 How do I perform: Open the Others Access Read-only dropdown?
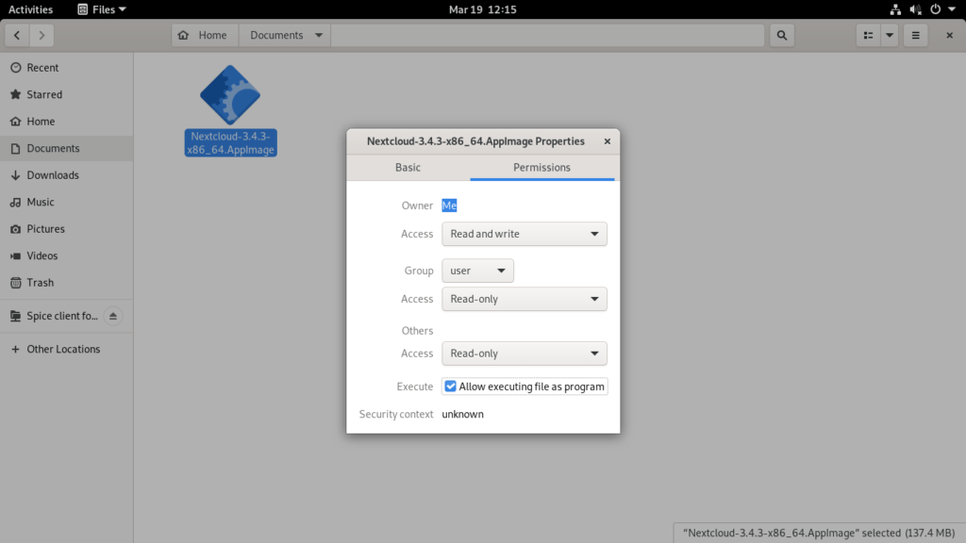tap(525, 354)
